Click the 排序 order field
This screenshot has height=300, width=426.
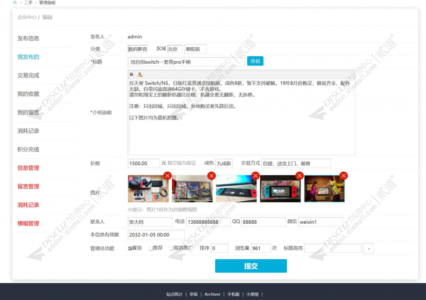click(x=220, y=248)
